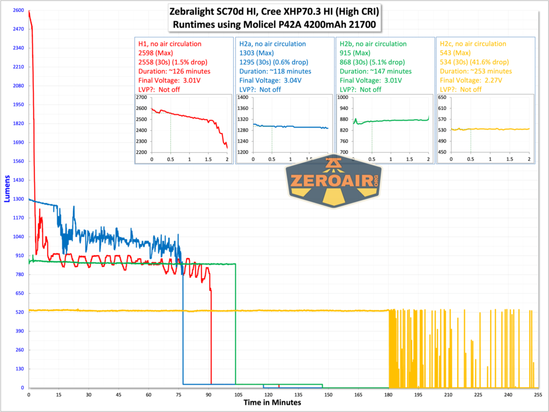Image resolution: width=549 pixels, height=412 pixels.
Task: Click the 2470 tick on the lumens axis
Action: coord(18,29)
